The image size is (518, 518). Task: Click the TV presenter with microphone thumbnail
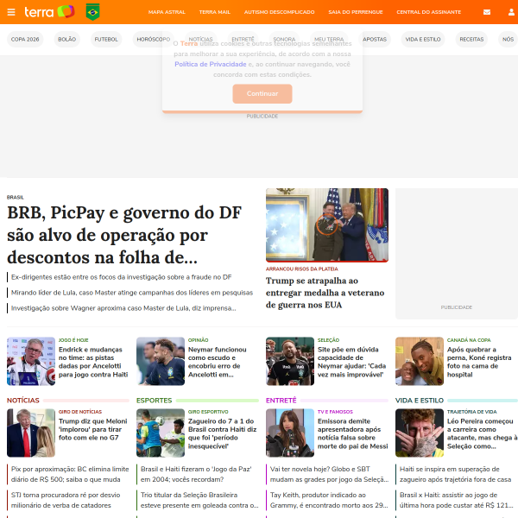pyautogui.click(x=290, y=433)
